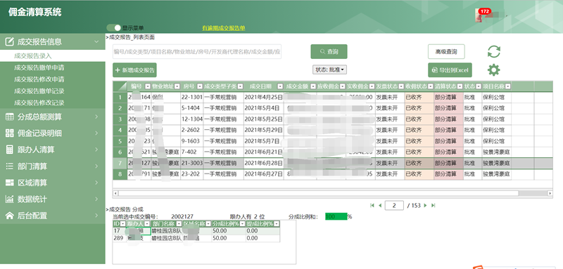Go to the next page arrow
The width and height of the screenshot is (563, 269).
(x=426, y=205)
